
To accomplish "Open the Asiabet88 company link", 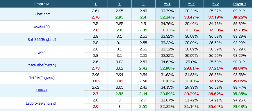I will (x=42, y=27).
